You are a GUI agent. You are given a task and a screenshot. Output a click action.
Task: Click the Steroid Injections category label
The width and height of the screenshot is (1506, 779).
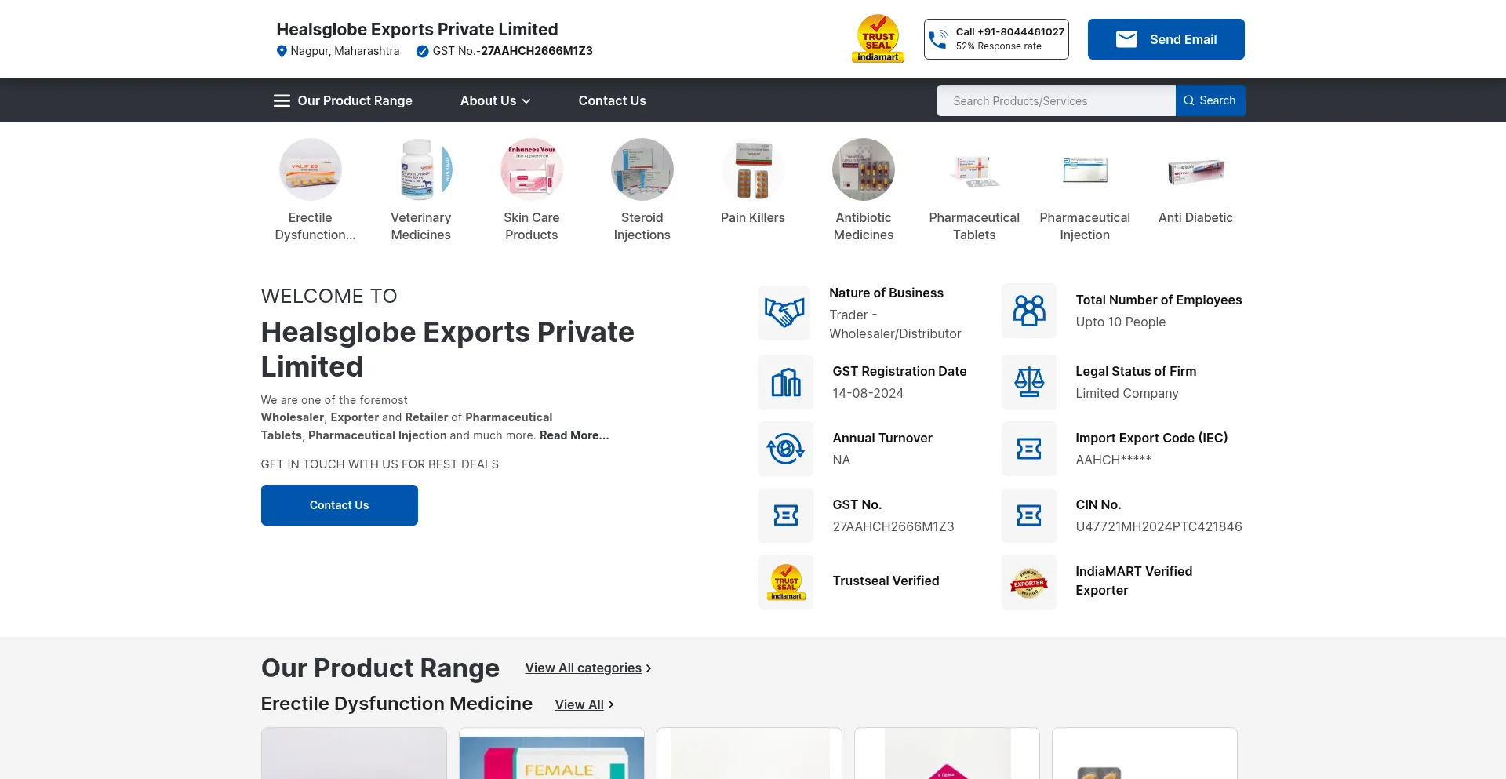pyautogui.click(x=642, y=226)
